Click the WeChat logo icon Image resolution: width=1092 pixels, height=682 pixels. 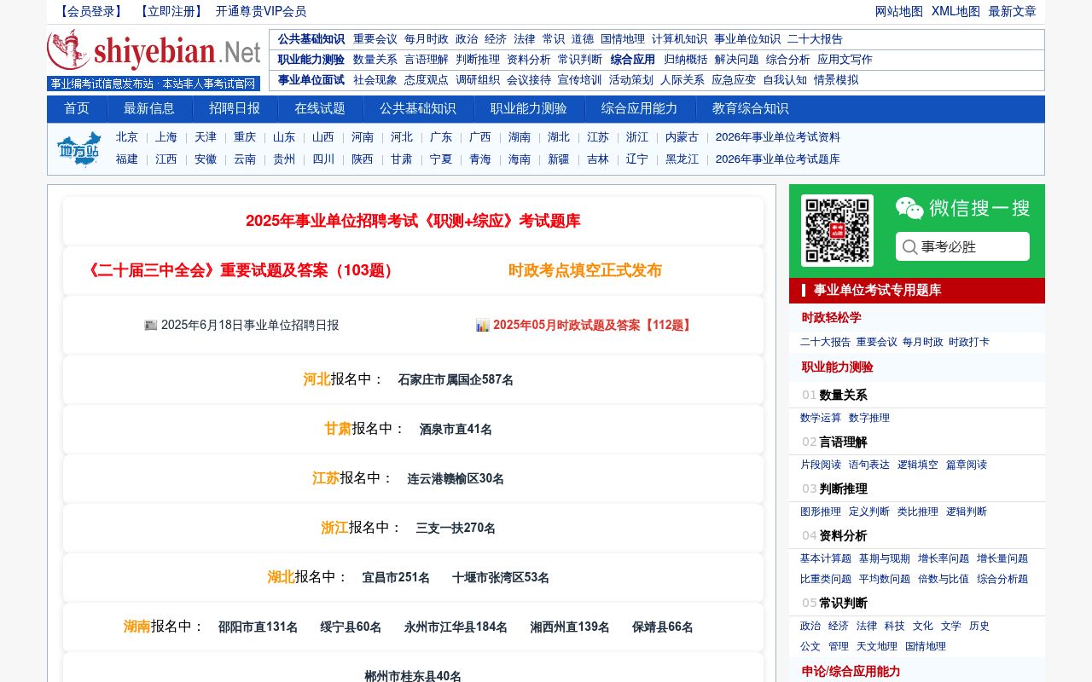909,208
